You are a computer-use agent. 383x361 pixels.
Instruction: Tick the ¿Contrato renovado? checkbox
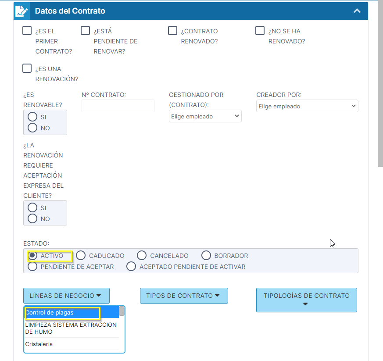pos(173,31)
